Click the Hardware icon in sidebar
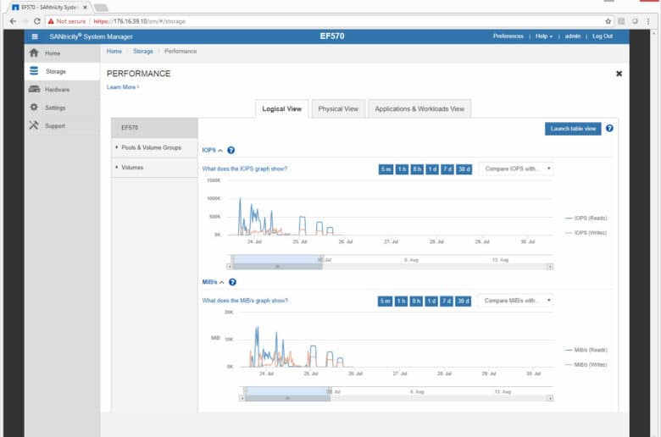661x437 pixels. pos(34,89)
